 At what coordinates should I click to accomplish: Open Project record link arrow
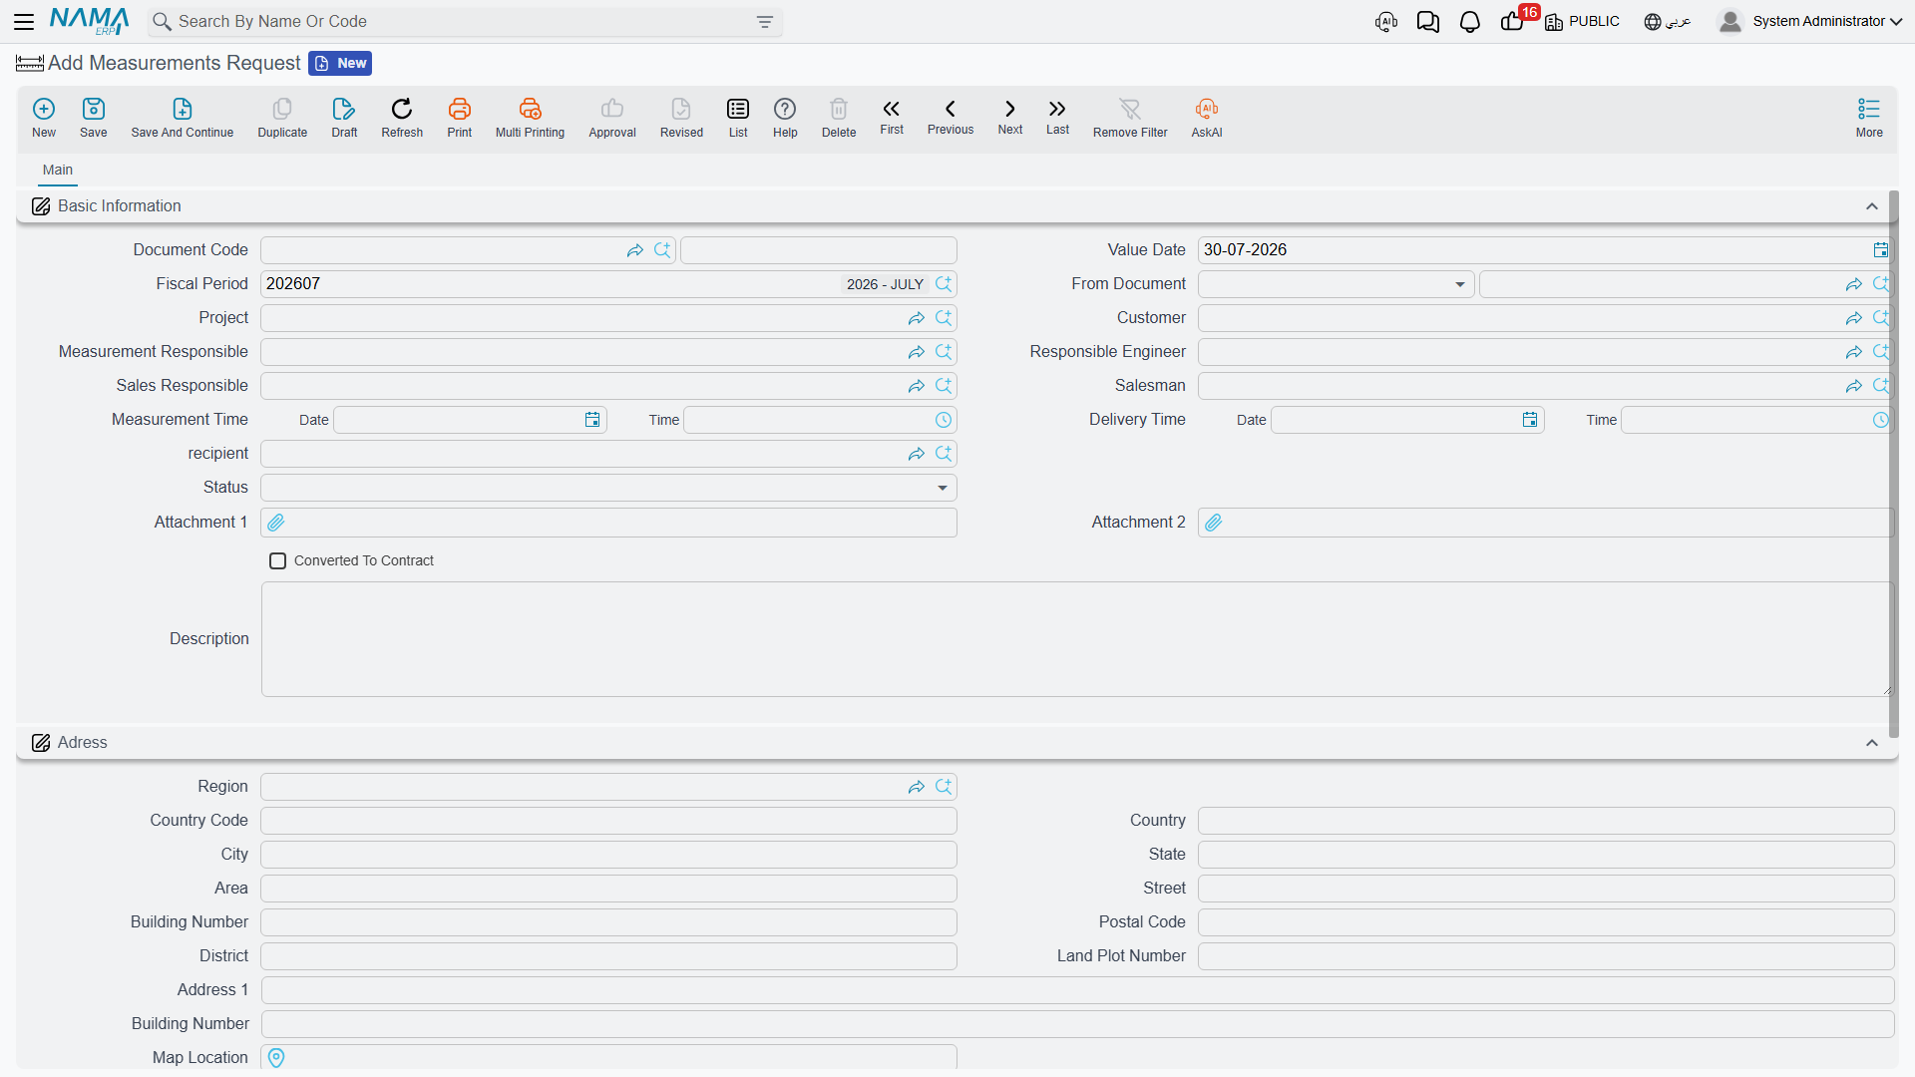coord(916,318)
